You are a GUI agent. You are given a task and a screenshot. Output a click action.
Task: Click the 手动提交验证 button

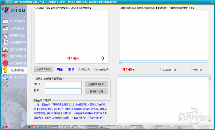click(44, 69)
